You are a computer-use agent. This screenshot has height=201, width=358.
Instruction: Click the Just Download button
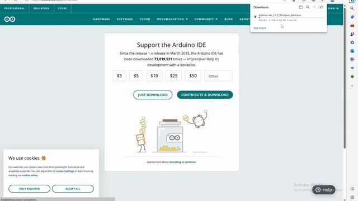click(153, 95)
